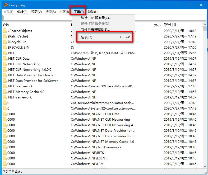Click the folder icon of $PatchCache$
Screen dimensions: 208x175
(5, 36)
